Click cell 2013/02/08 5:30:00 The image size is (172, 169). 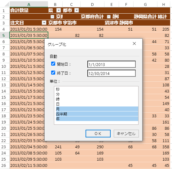(x=29, y=153)
